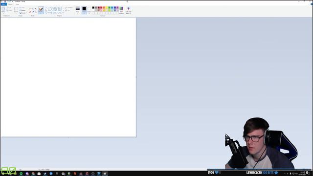
Task: Open the line Size dropdown
Action: click(78, 10)
